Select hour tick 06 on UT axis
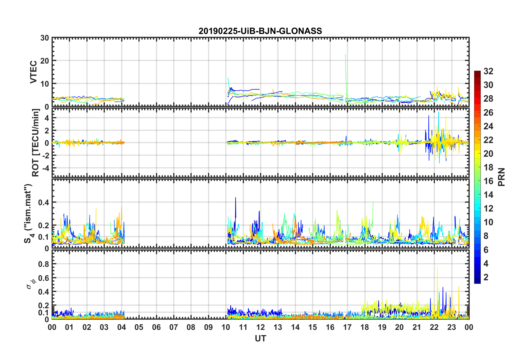 156,327
